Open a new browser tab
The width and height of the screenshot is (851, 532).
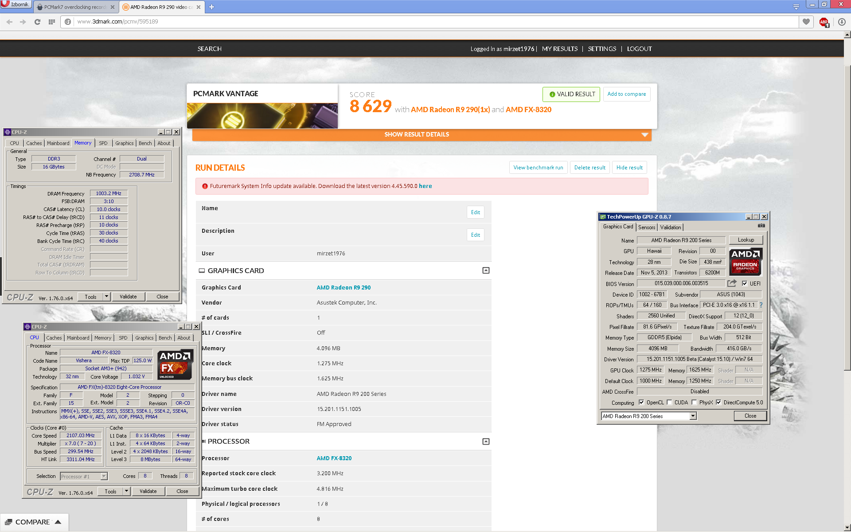pos(211,7)
